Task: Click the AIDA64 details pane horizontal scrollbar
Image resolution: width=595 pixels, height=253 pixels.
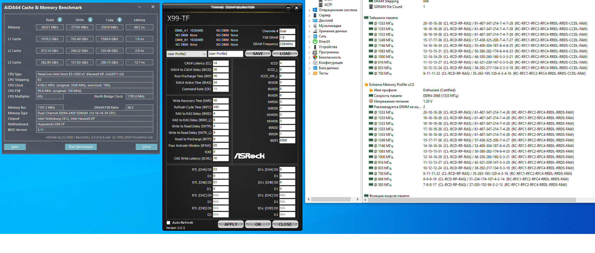Action: pyautogui.click(x=472, y=200)
